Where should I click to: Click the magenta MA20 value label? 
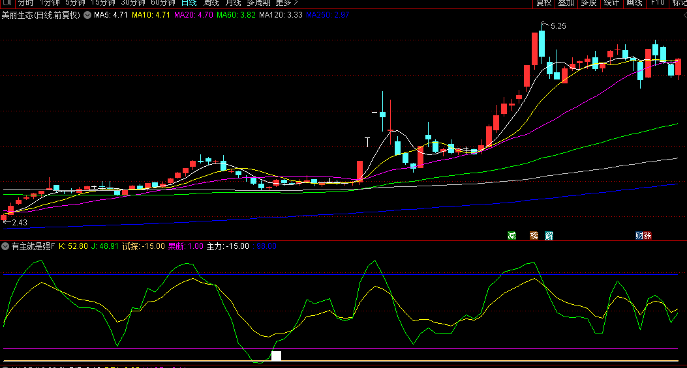193,14
